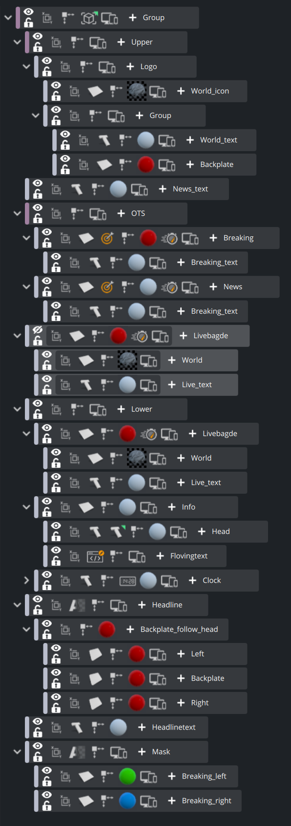Click the plus button on Mask row
The image size is (291, 826).
[x=142, y=752]
